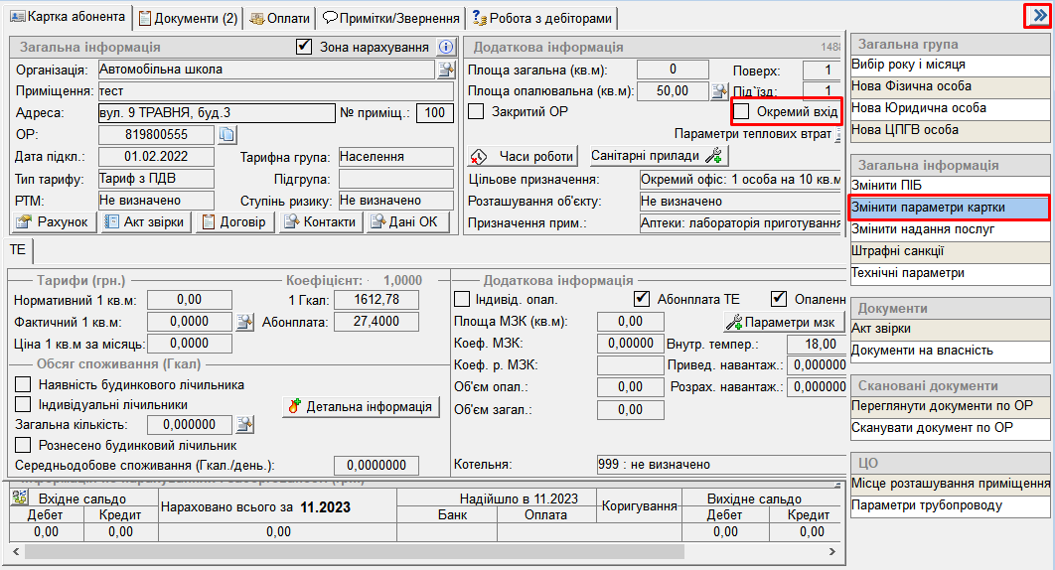Open the Робота з дебіторами tab
The image size is (1055, 570).
point(542,18)
